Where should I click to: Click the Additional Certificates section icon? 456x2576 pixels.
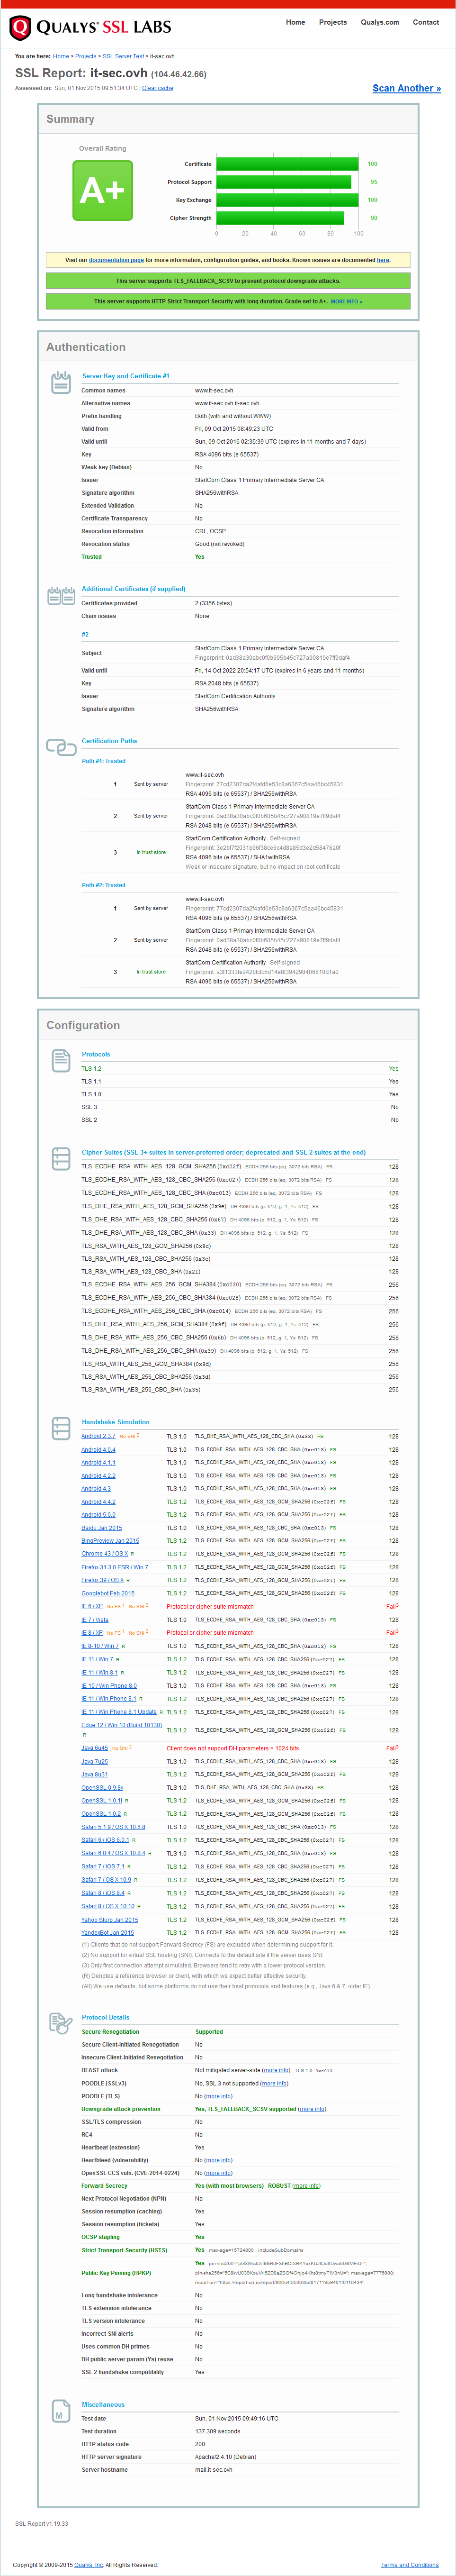[61, 596]
